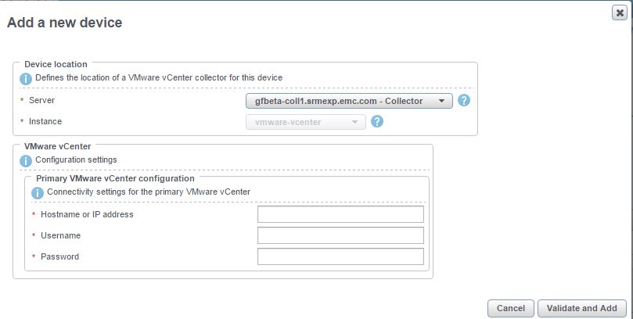Click the Username field label
The width and height of the screenshot is (633, 319).
click(60, 235)
